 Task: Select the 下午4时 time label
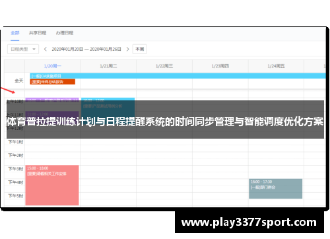point(16,182)
